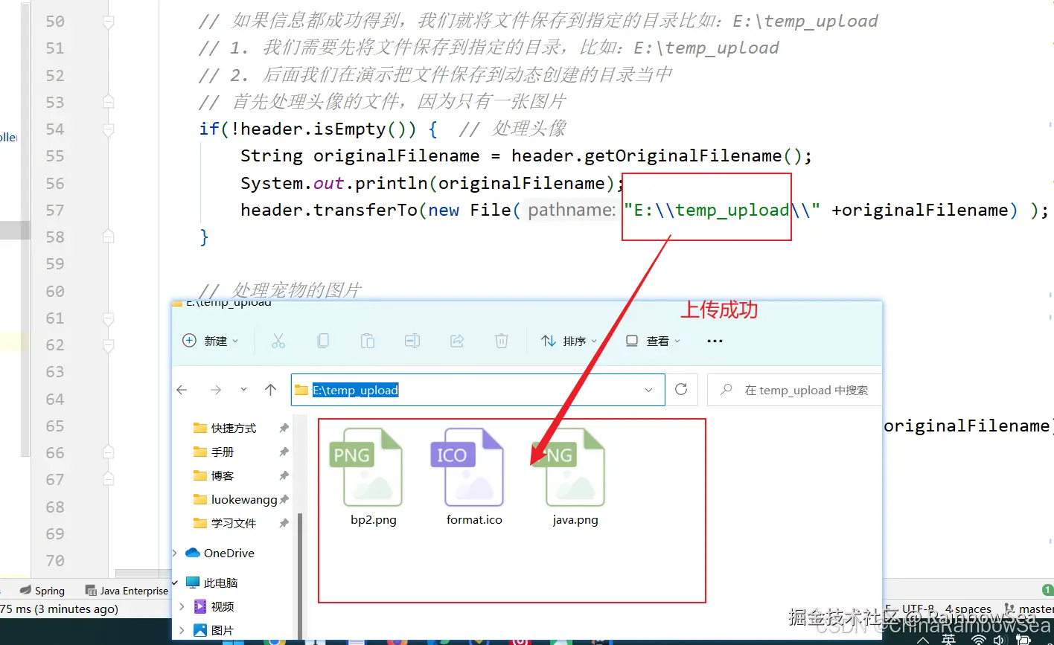The height and width of the screenshot is (645, 1054).
Task: Toggle code fold marker at line 58
Action: [108, 237]
